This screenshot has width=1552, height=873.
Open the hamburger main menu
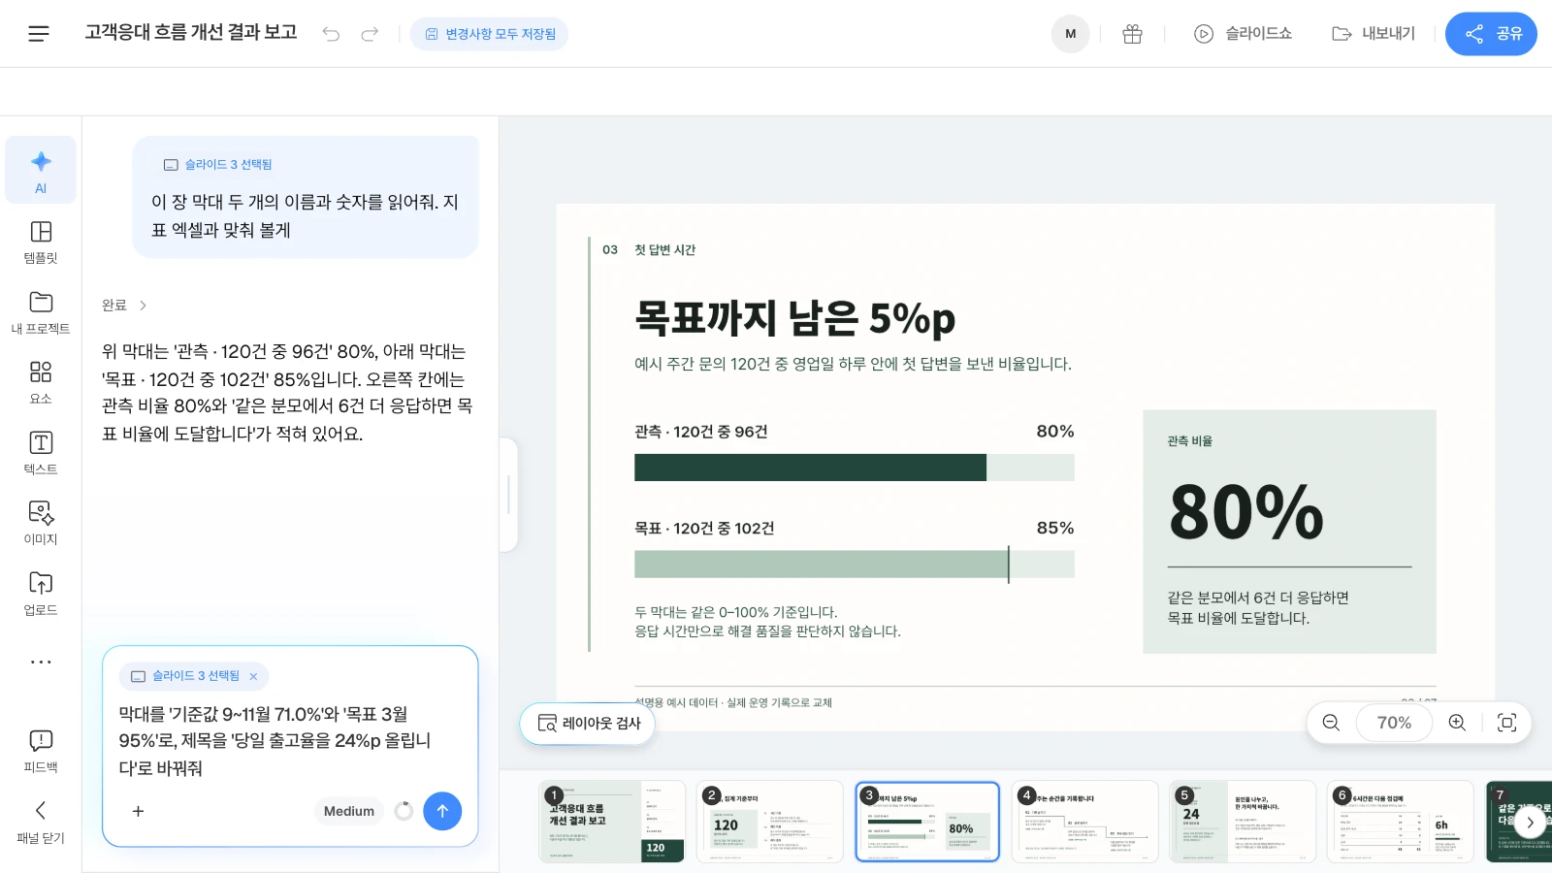click(39, 34)
